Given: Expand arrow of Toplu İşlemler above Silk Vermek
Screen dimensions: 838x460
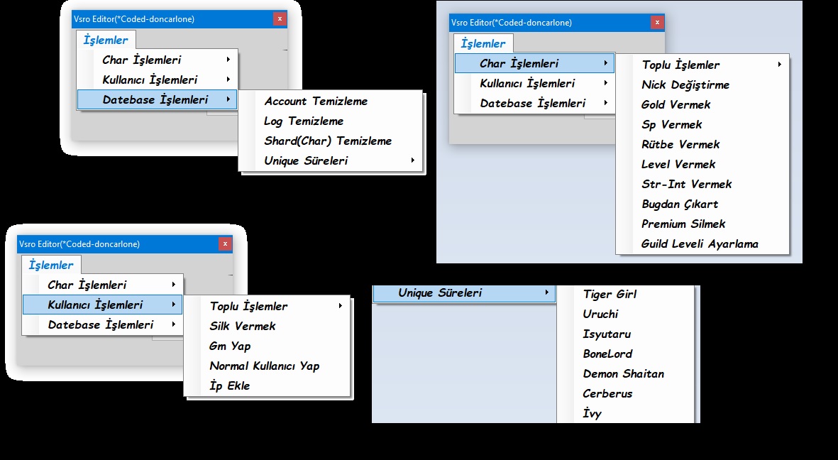Looking at the screenshot, I should (340, 305).
